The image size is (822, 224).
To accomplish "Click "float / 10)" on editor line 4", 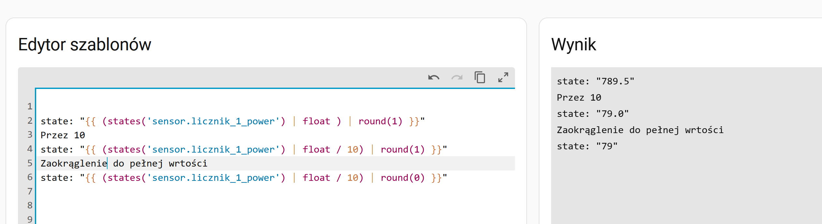I will click(332, 150).
